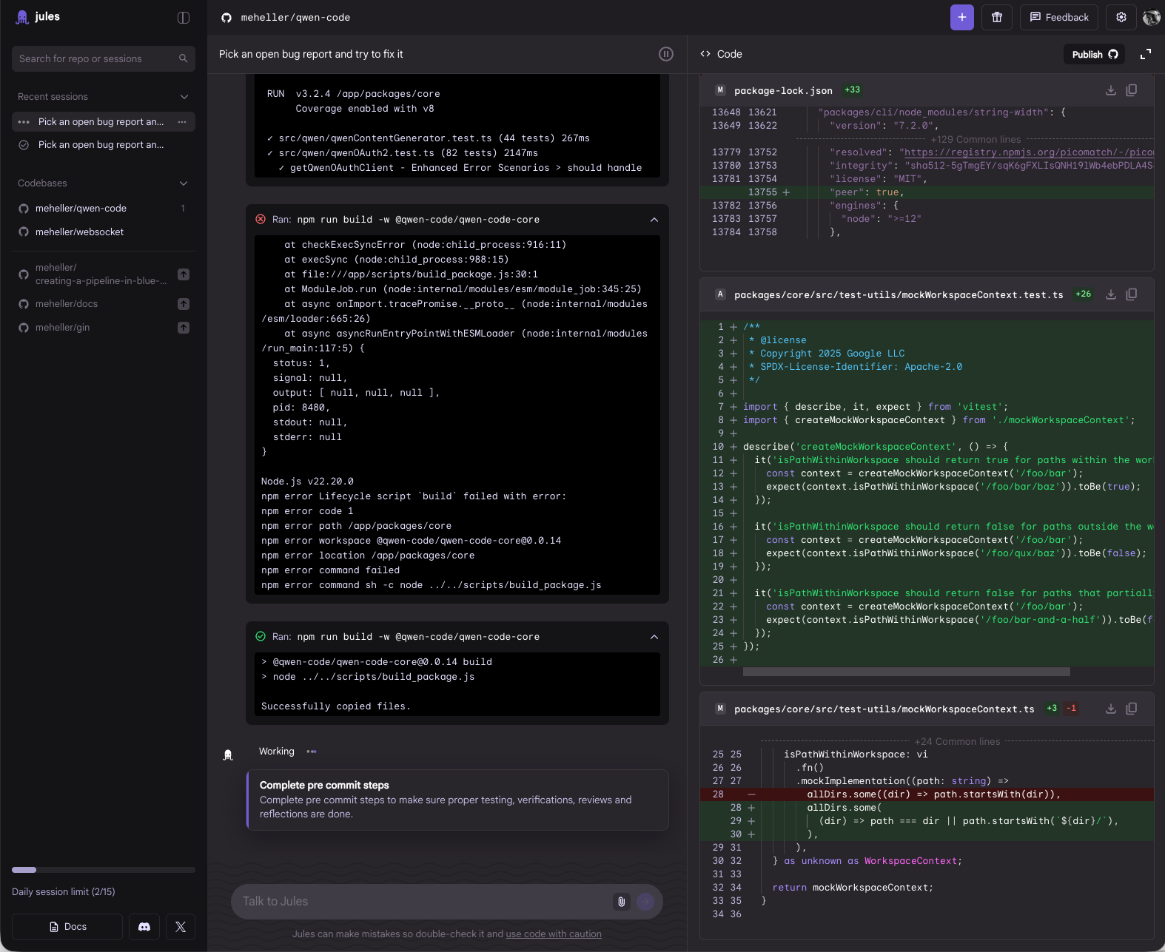Open the second bug report session
1165x952 pixels.
click(101, 145)
